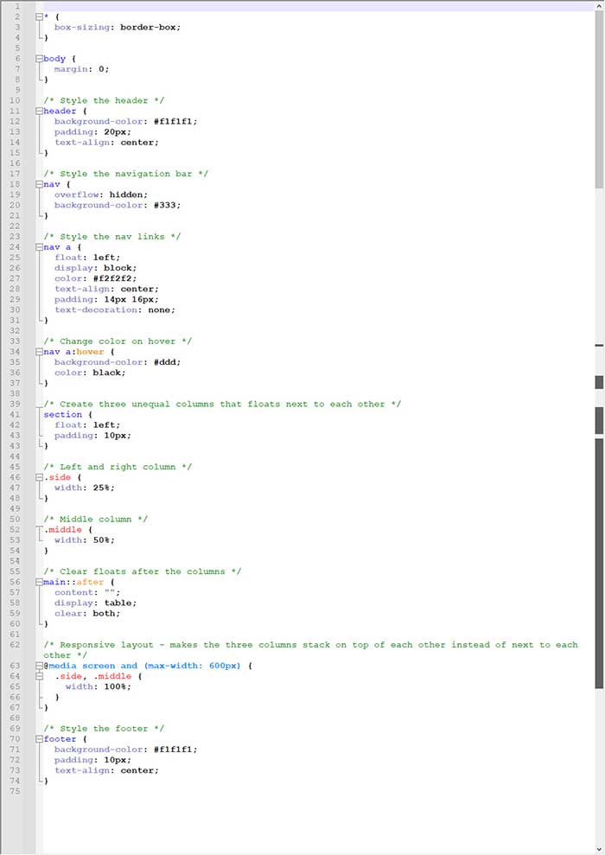
Task: Click '/* Style the navigation bar */' comment
Action: coord(126,174)
